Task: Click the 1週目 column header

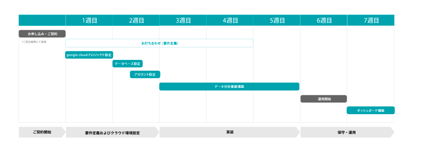Action: click(89, 20)
